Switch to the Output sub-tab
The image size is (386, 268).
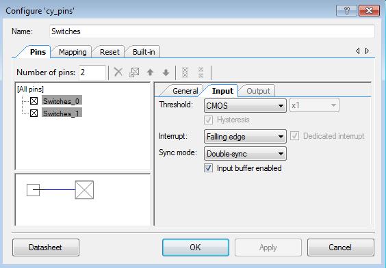click(258, 91)
